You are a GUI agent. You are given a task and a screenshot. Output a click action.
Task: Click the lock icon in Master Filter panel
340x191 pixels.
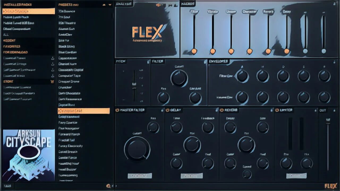pyautogui.click(x=162, y=110)
